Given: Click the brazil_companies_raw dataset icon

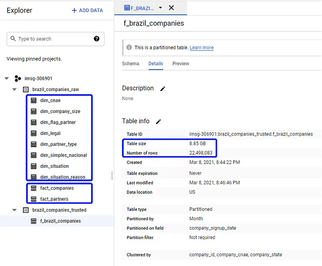Looking at the screenshot, I should 26,89.
